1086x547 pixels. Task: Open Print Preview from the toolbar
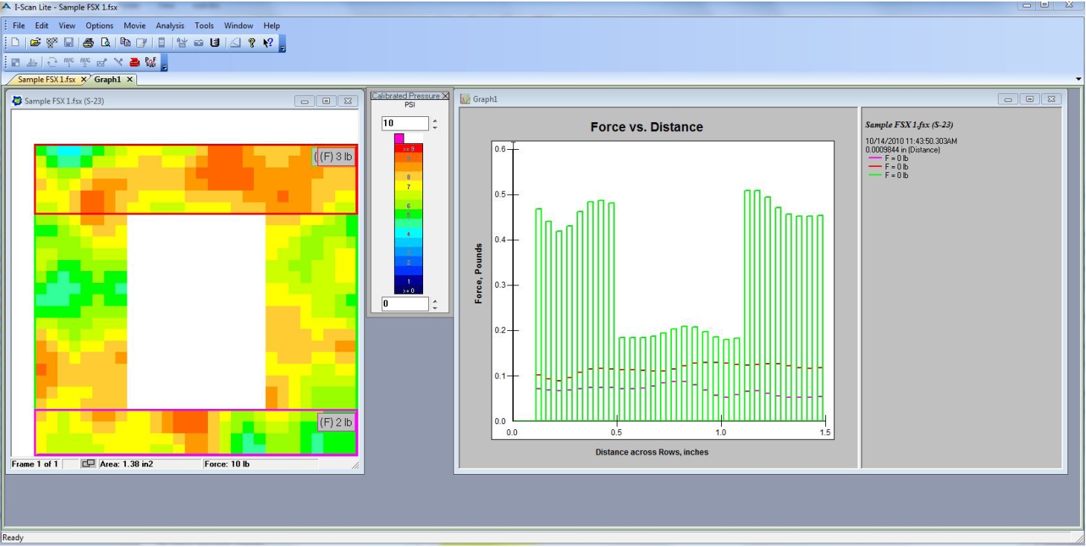pos(105,43)
